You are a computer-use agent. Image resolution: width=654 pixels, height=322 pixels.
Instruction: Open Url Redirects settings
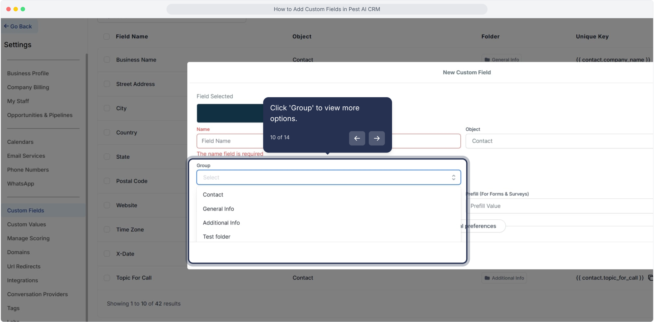(24, 267)
